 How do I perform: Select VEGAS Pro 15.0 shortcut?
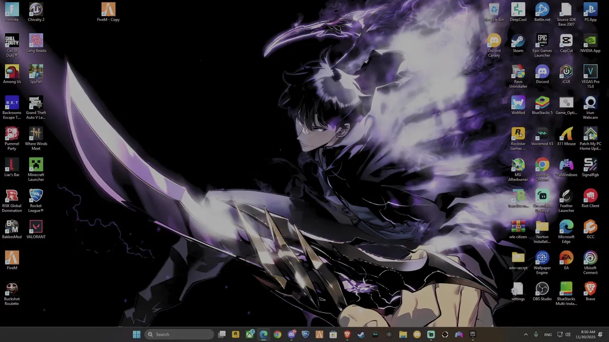click(x=590, y=76)
